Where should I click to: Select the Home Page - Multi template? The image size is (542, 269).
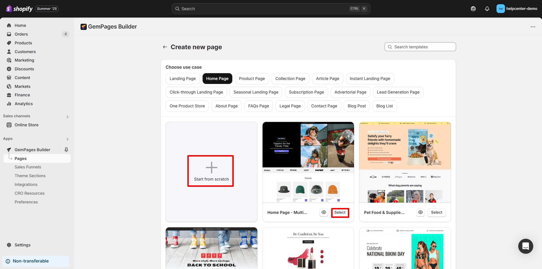click(340, 212)
